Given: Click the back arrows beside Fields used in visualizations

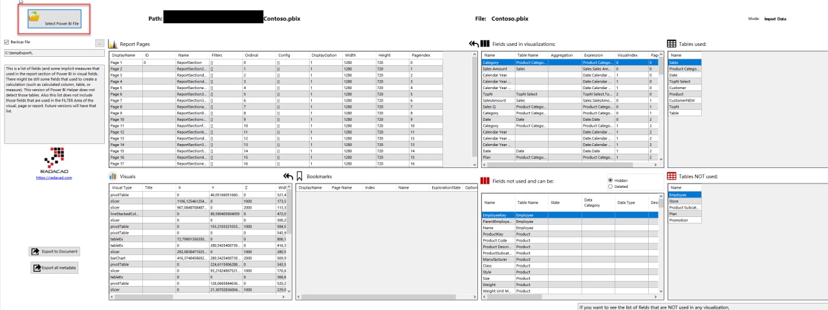Looking at the screenshot, I should [x=474, y=43].
